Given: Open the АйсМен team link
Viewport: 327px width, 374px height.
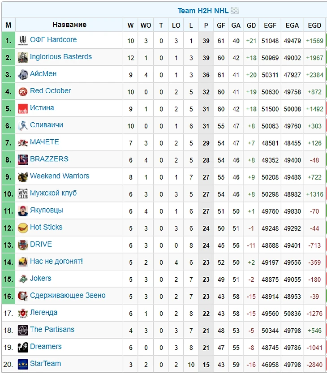Looking at the screenshot, I should click(x=43, y=74).
